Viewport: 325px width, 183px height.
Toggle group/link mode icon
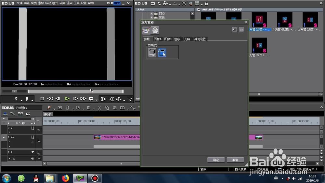[20, 114]
